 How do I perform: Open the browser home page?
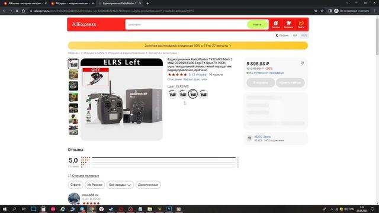[x=23, y=11]
